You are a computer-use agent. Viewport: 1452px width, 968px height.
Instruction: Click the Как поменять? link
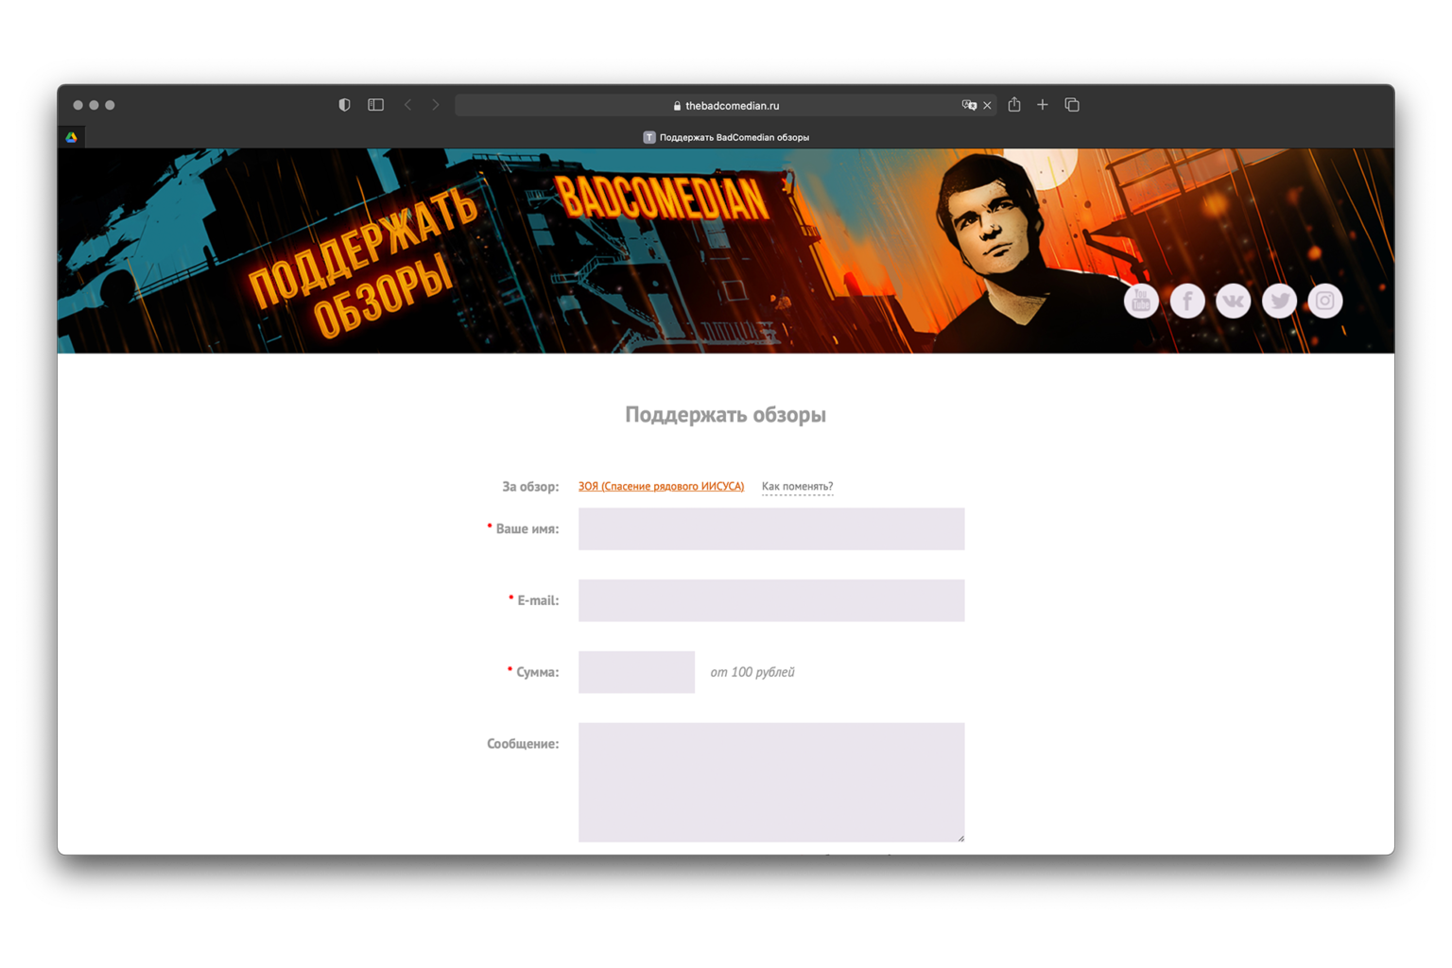click(x=797, y=486)
